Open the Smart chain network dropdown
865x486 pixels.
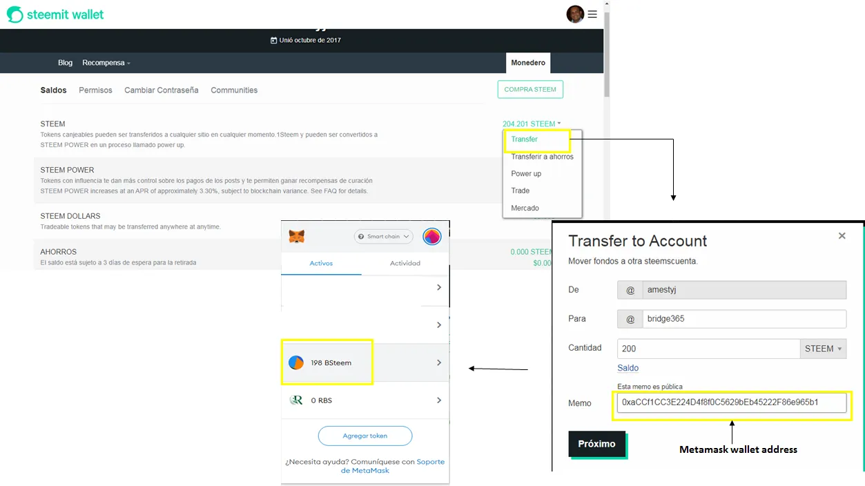point(383,236)
